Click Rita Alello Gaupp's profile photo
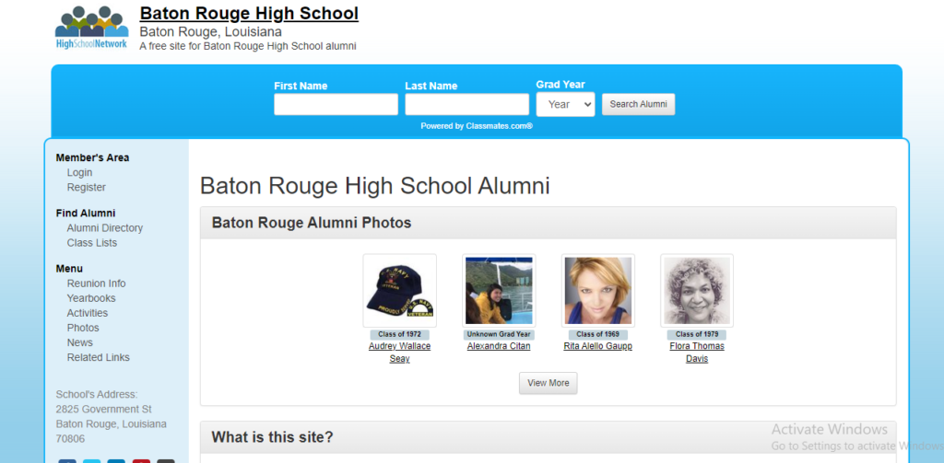 (x=597, y=291)
